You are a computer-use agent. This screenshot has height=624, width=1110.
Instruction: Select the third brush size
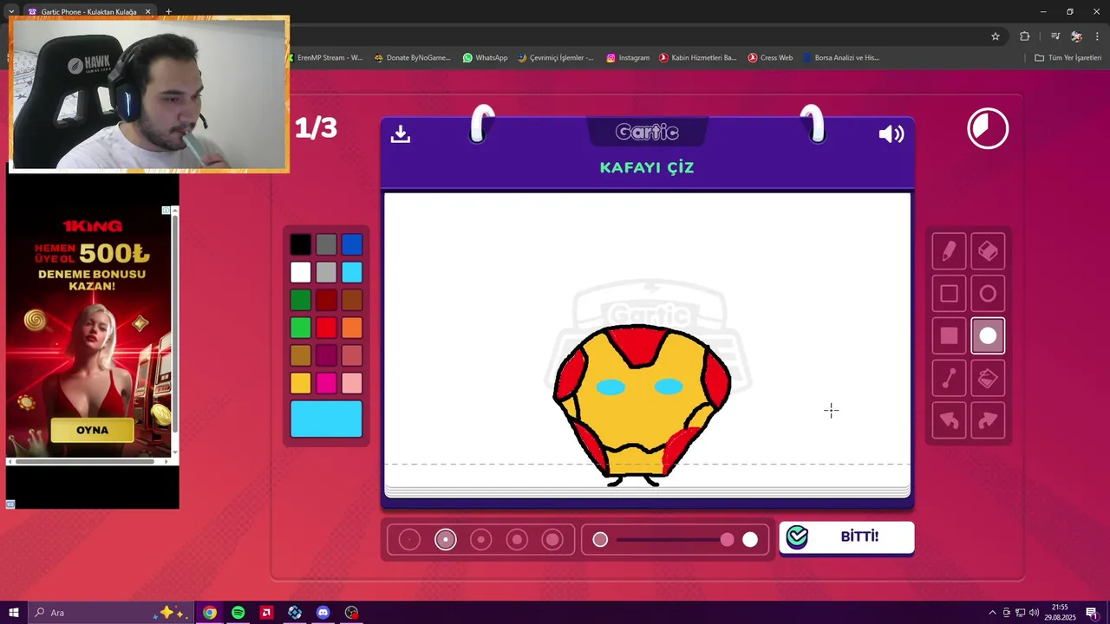(480, 540)
